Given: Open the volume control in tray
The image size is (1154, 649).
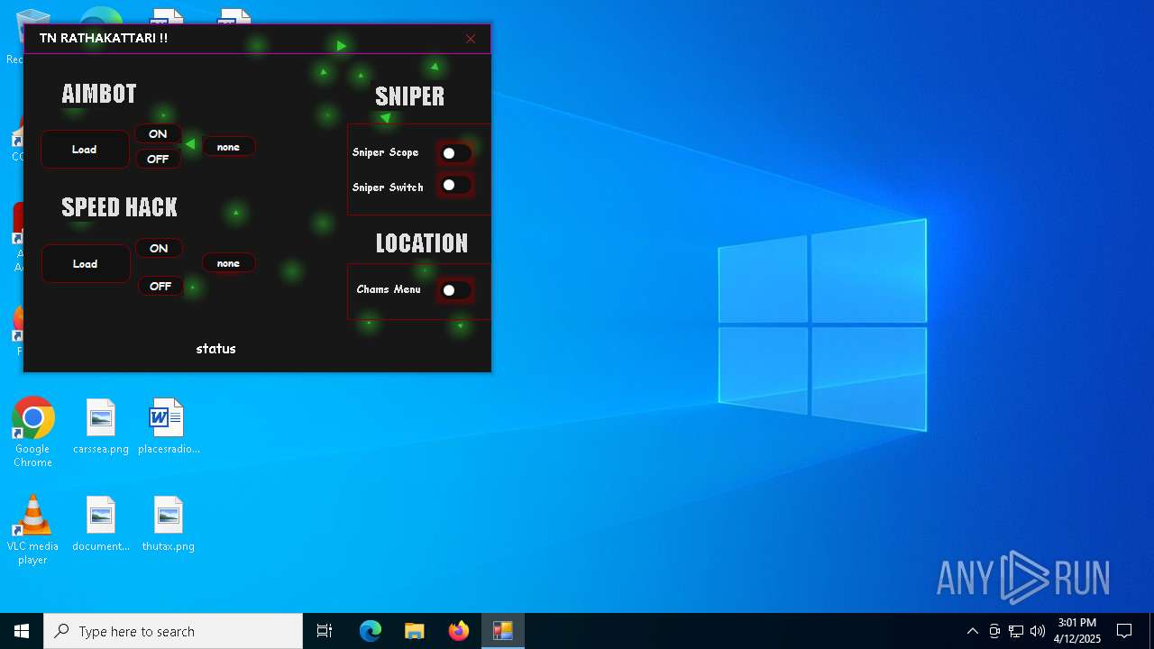Looking at the screenshot, I should (x=1038, y=631).
